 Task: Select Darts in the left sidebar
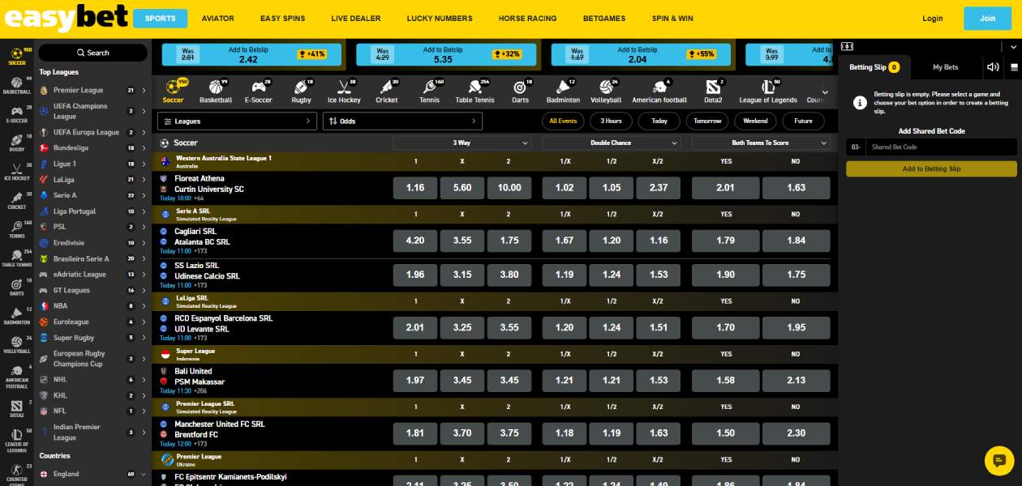point(16,287)
